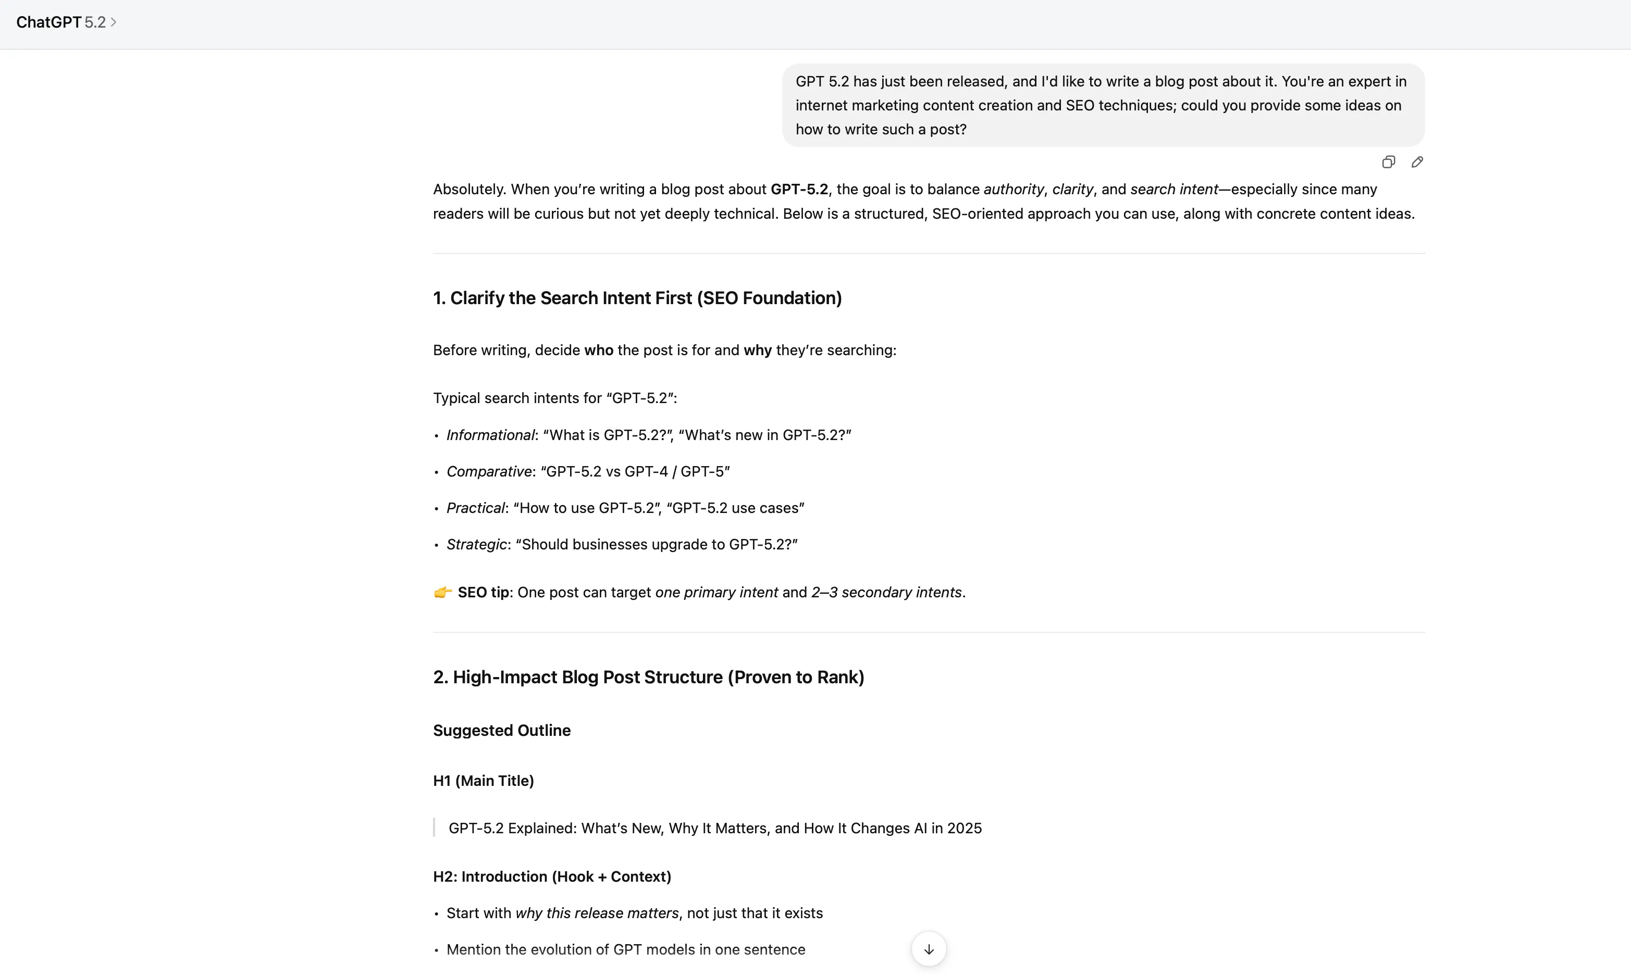
Task: Click the "Suggested Outline" subheading
Action: (x=501, y=730)
